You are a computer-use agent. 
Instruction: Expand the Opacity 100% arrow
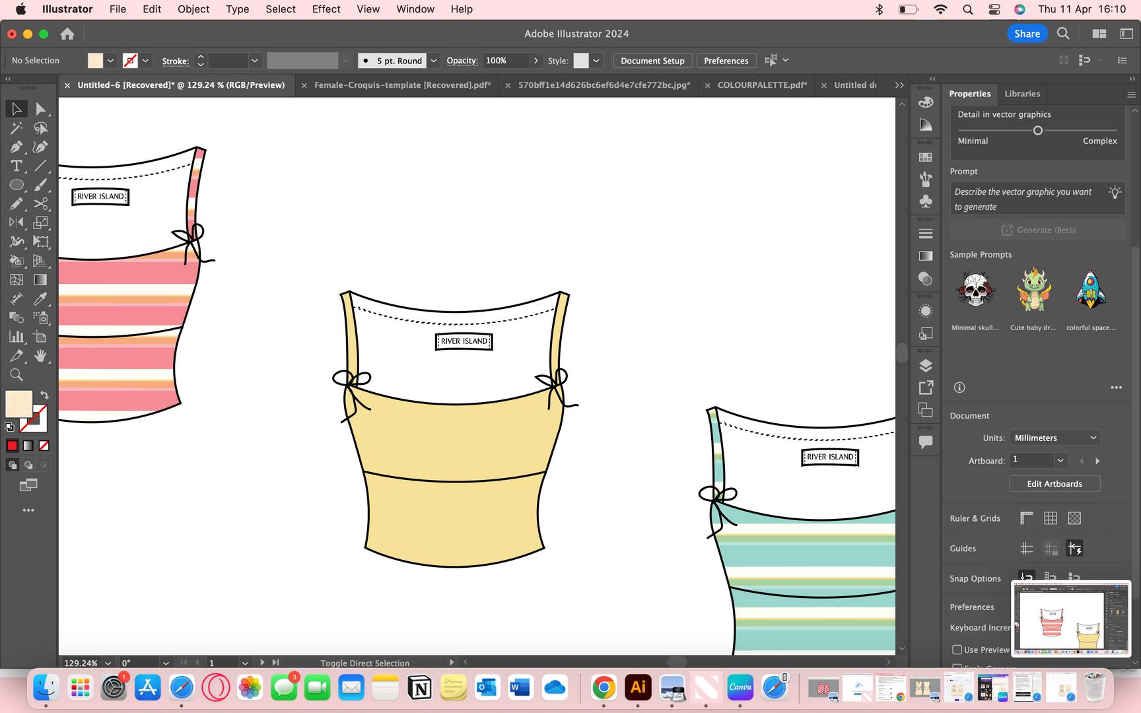[536, 61]
